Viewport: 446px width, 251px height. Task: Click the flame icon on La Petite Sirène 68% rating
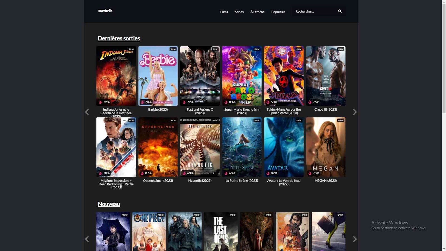coord(226,173)
